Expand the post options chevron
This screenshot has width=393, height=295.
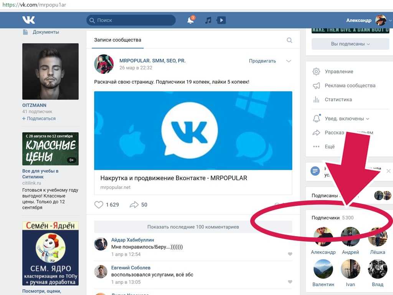[x=289, y=61]
